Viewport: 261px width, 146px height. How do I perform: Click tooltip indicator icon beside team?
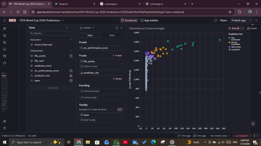pos(71,81)
